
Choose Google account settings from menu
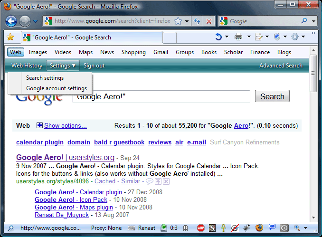[57, 88]
